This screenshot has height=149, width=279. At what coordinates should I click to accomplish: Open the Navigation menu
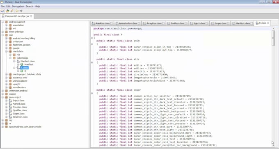click(x=18, y=6)
